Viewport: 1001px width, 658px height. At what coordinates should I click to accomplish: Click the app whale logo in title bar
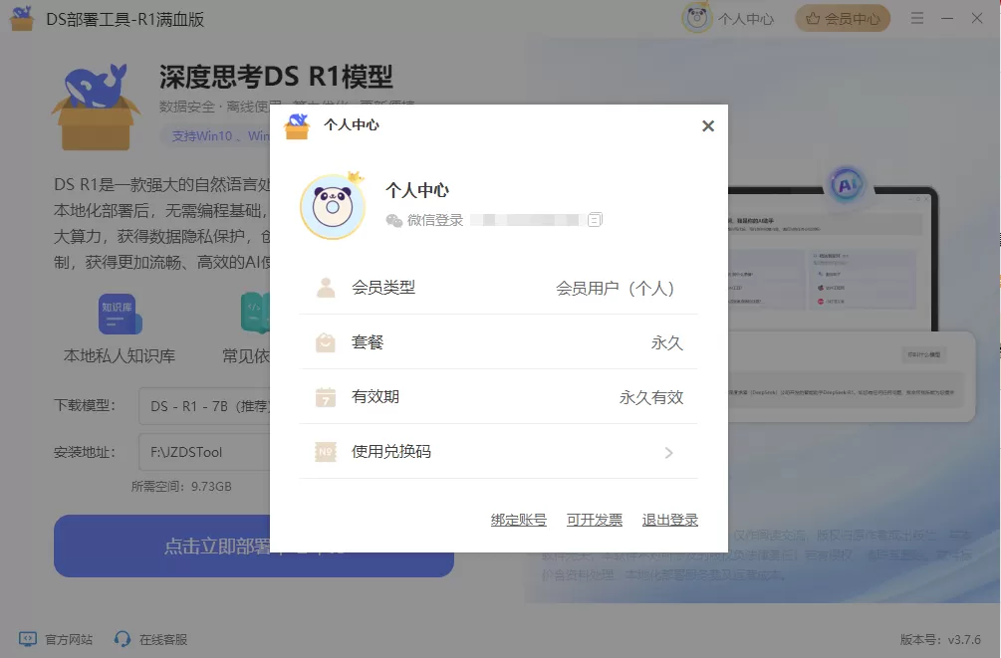pyautogui.click(x=22, y=18)
